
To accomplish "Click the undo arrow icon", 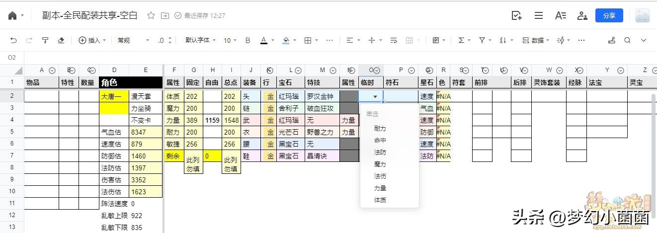I will pyautogui.click(x=13, y=40).
